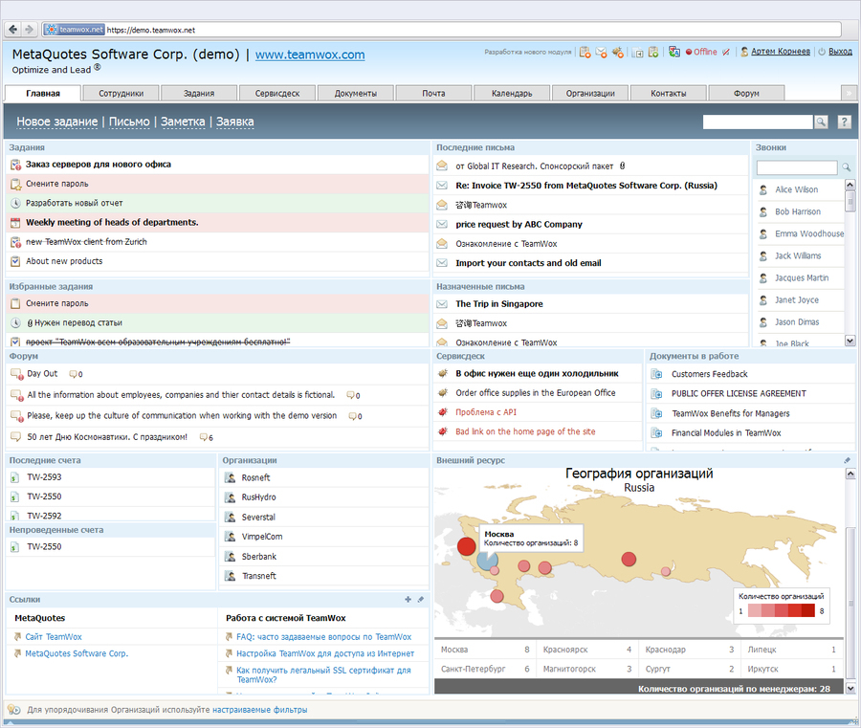Open help with the question mark icon
Image resolution: width=861 pixels, height=728 pixels.
(845, 121)
